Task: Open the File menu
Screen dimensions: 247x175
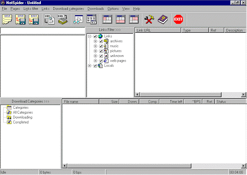Action: point(4,9)
